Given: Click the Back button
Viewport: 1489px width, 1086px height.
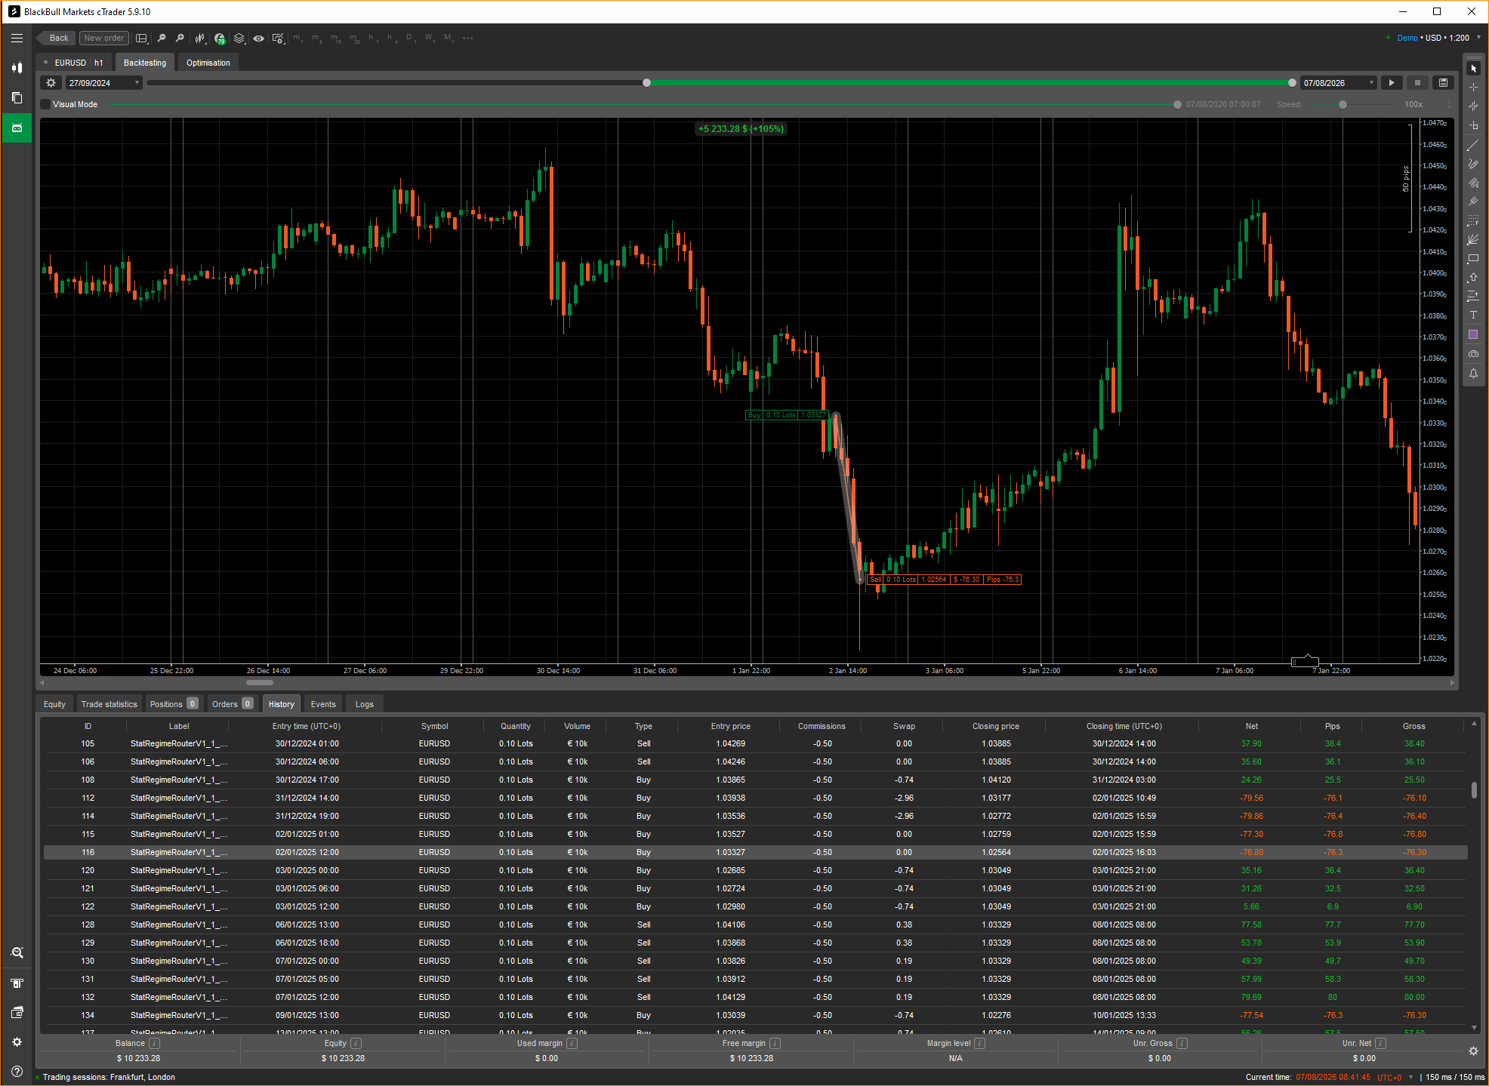Looking at the screenshot, I should [55, 38].
